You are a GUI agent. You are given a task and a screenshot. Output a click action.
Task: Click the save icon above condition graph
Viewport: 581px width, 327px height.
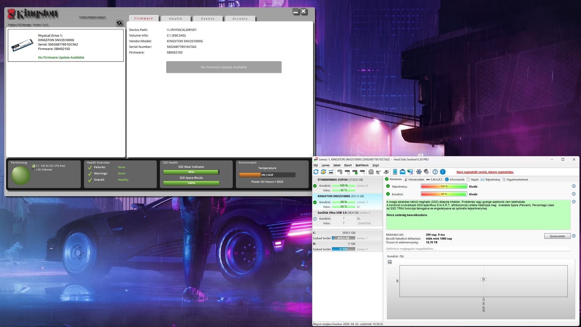click(390, 262)
